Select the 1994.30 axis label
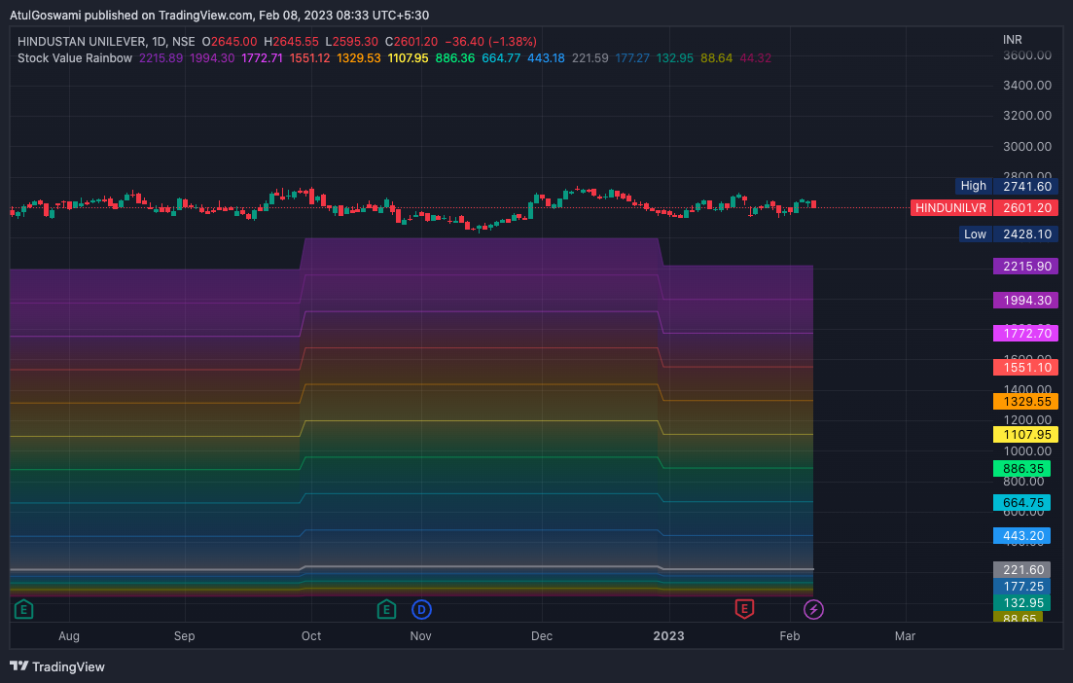 click(x=1025, y=300)
